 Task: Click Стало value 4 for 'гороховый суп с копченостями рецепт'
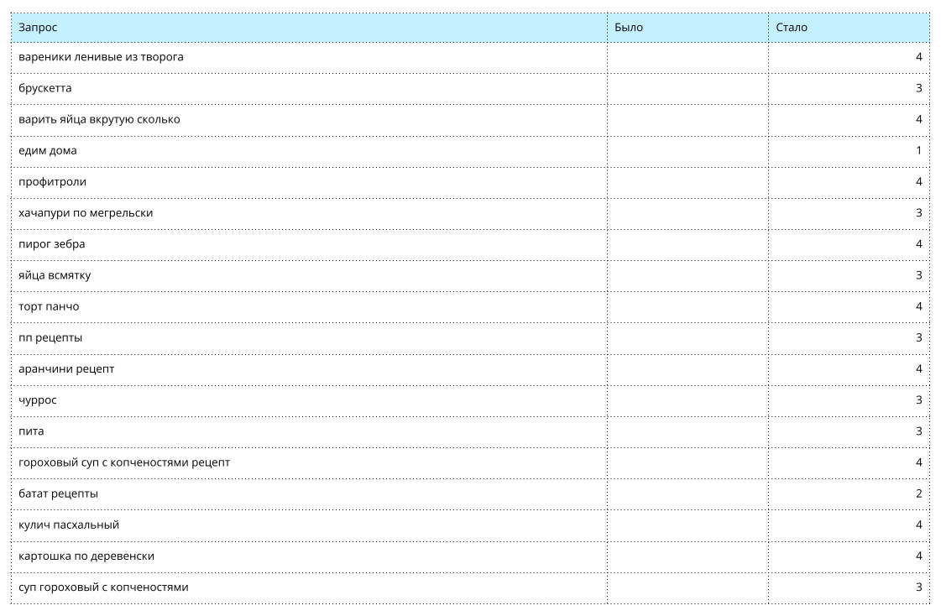coord(919,462)
